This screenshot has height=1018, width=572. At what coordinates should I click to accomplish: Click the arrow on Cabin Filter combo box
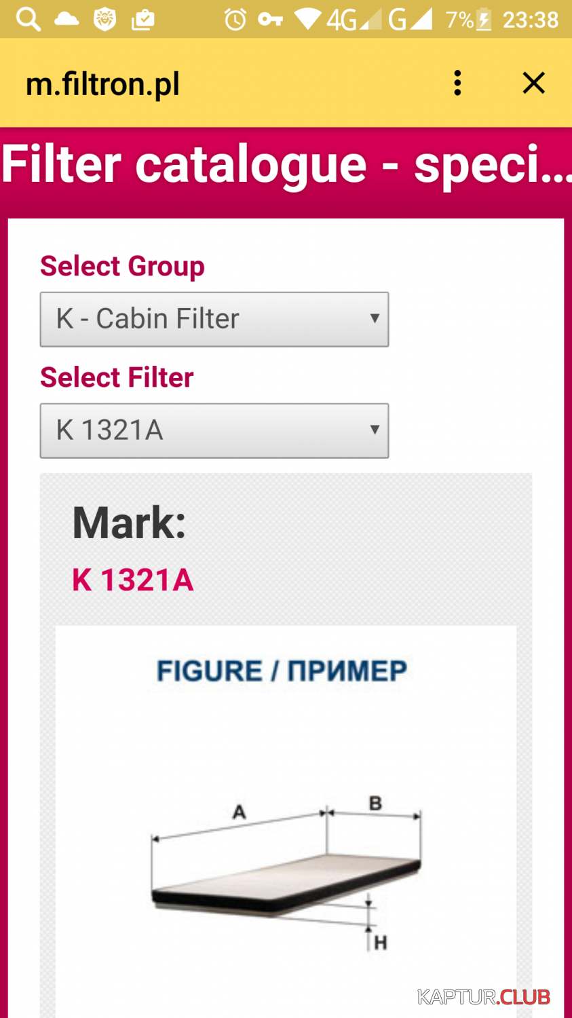pyautogui.click(x=374, y=318)
